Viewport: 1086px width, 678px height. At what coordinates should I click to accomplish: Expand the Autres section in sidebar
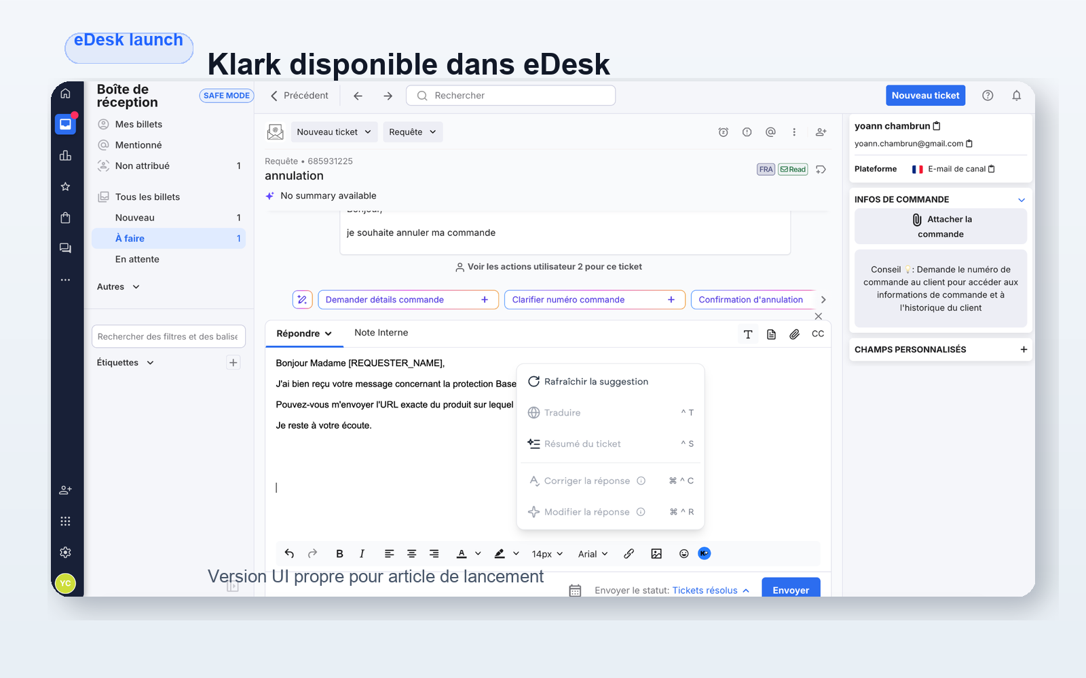pos(118,286)
